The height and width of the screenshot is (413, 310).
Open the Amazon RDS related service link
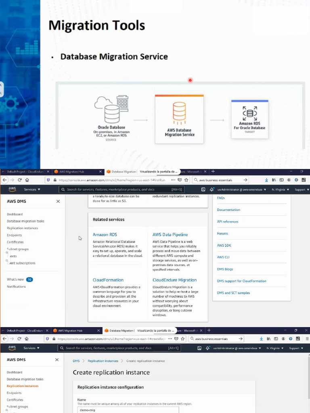(106, 234)
